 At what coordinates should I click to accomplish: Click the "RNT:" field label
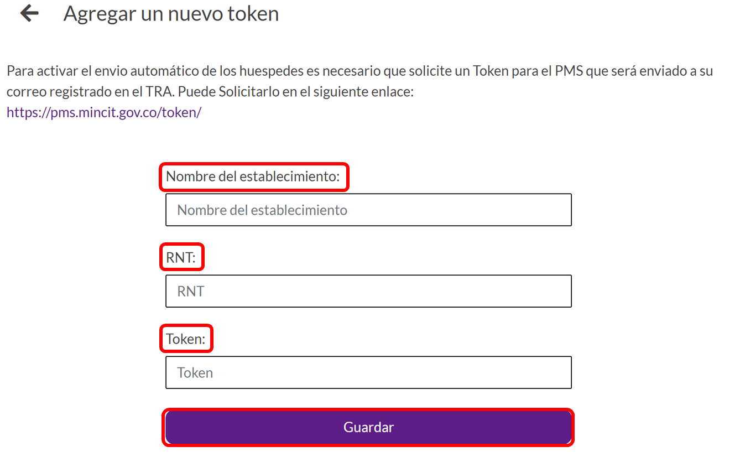point(181,257)
